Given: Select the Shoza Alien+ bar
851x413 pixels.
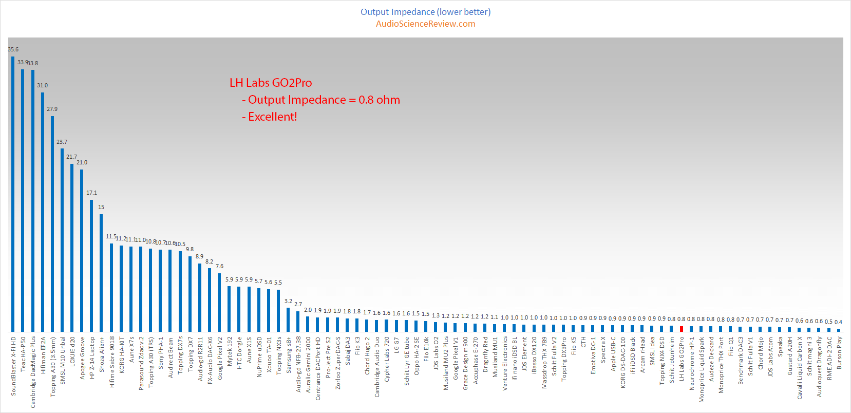Looking at the screenshot, I should (101, 273).
